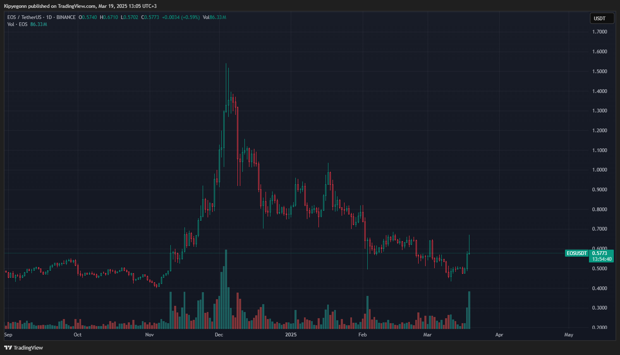Click the 0.2000 price axis label
Image resolution: width=620 pixels, height=355 pixels.
(600, 327)
